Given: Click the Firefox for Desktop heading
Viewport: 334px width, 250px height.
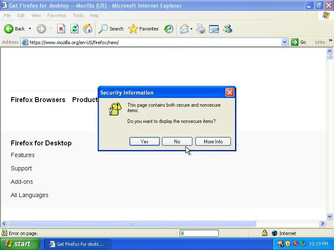Looking at the screenshot, I should pyautogui.click(x=41, y=143).
